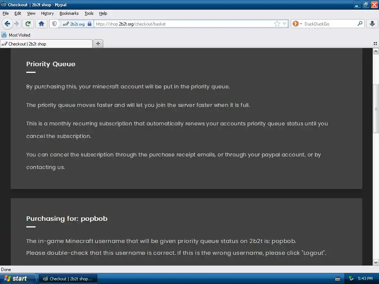Click the URL address field
Screen dimensions: 379x284
[184, 24]
